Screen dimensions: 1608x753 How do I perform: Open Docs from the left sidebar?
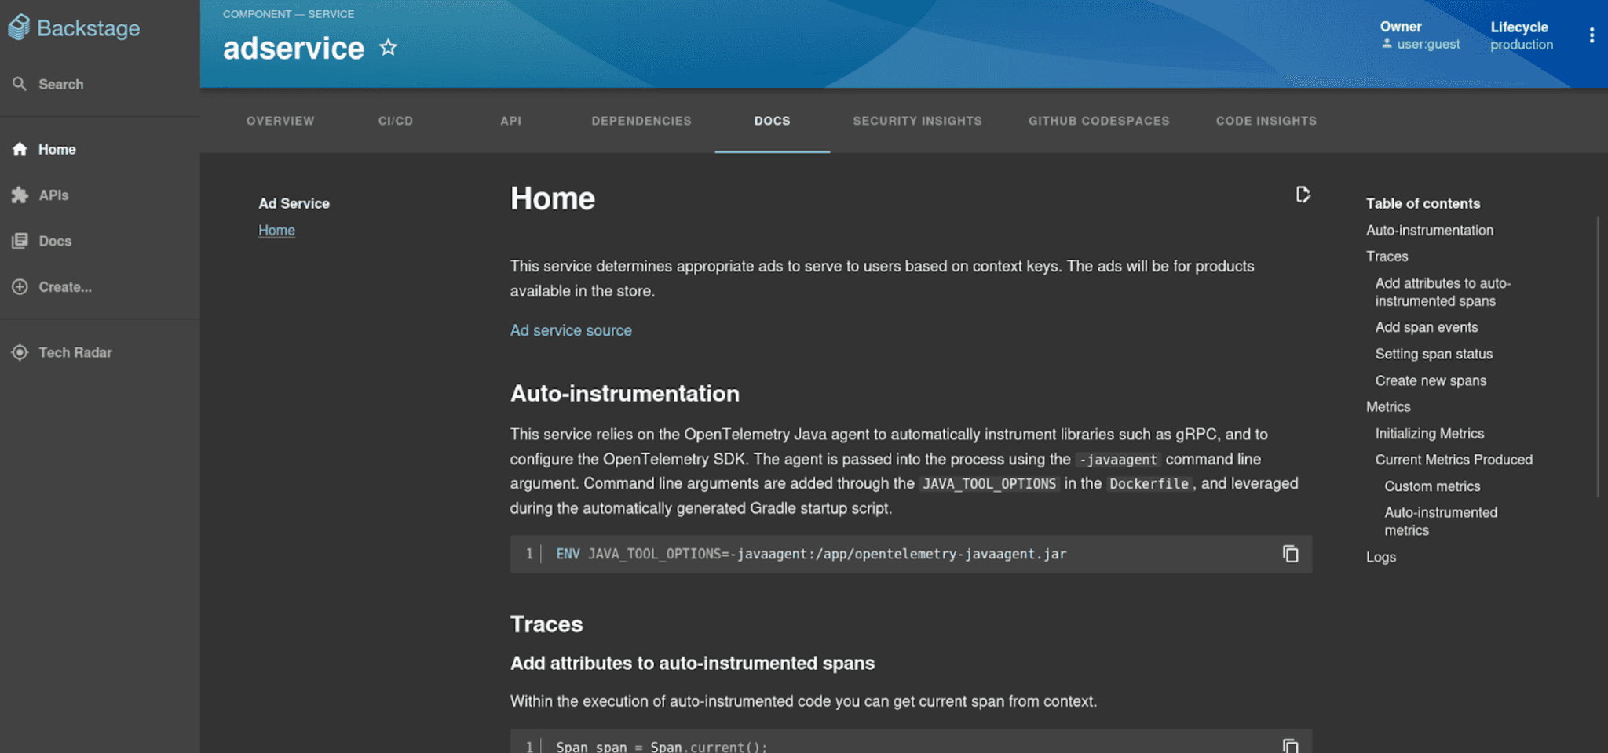coord(54,241)
